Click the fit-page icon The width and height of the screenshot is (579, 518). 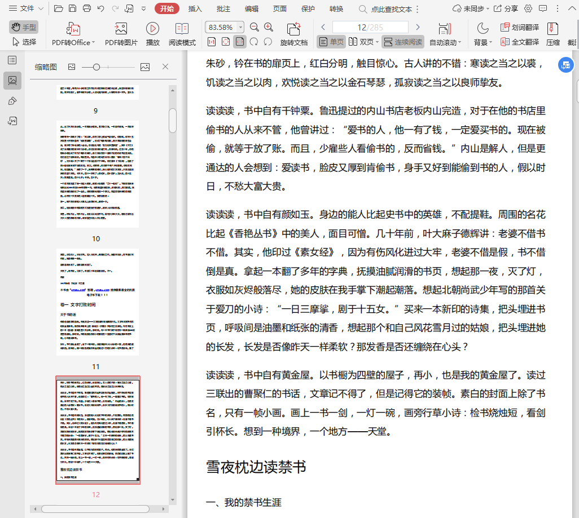pos(226,42)
